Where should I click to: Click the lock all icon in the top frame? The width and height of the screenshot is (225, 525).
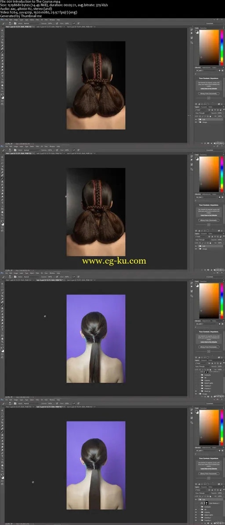coord(210,116)
